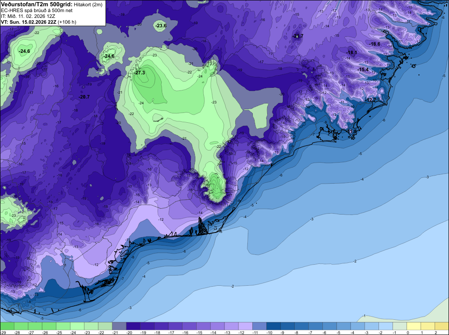Select the legend swatch labeled -5
This screenshot has height=335, width=449.
click(343, 326)
